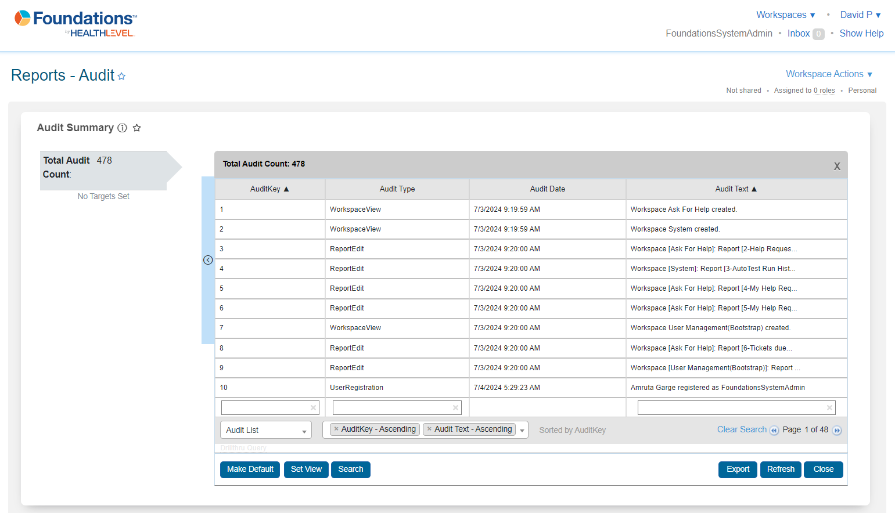Toggle sort on the Audit Text column

point(736,189)
